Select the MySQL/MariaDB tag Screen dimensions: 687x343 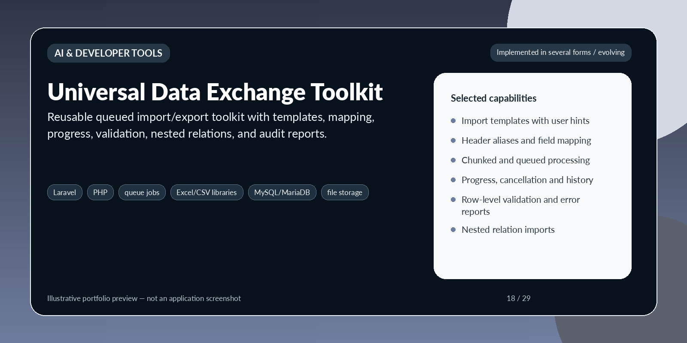[x=282, y=192]
